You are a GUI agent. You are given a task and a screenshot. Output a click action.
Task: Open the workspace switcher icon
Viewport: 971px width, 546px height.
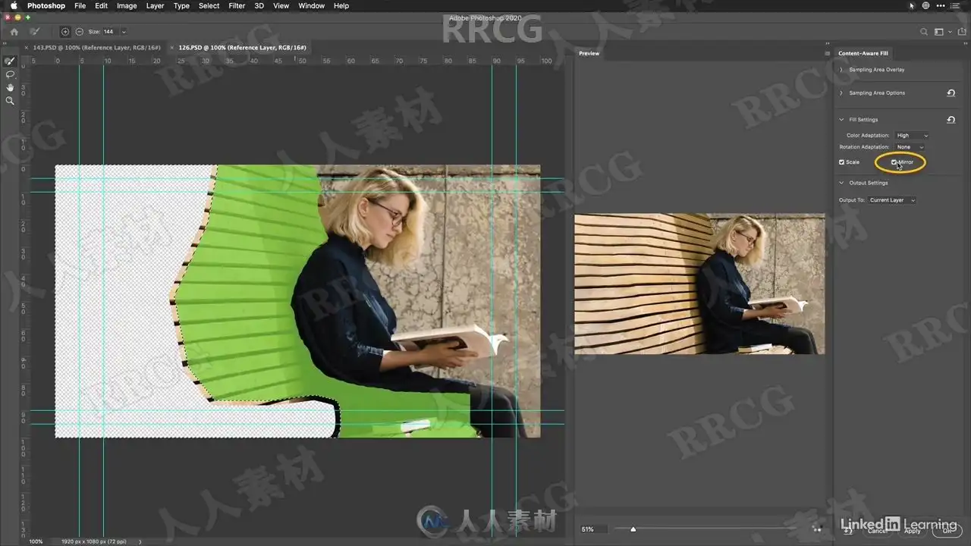[x=938, y=32]
